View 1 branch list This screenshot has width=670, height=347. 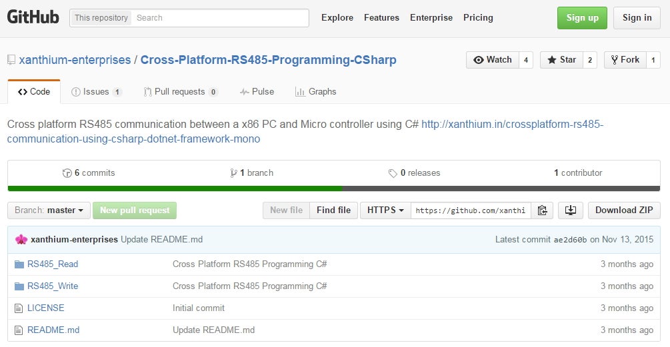pos(252,173)
